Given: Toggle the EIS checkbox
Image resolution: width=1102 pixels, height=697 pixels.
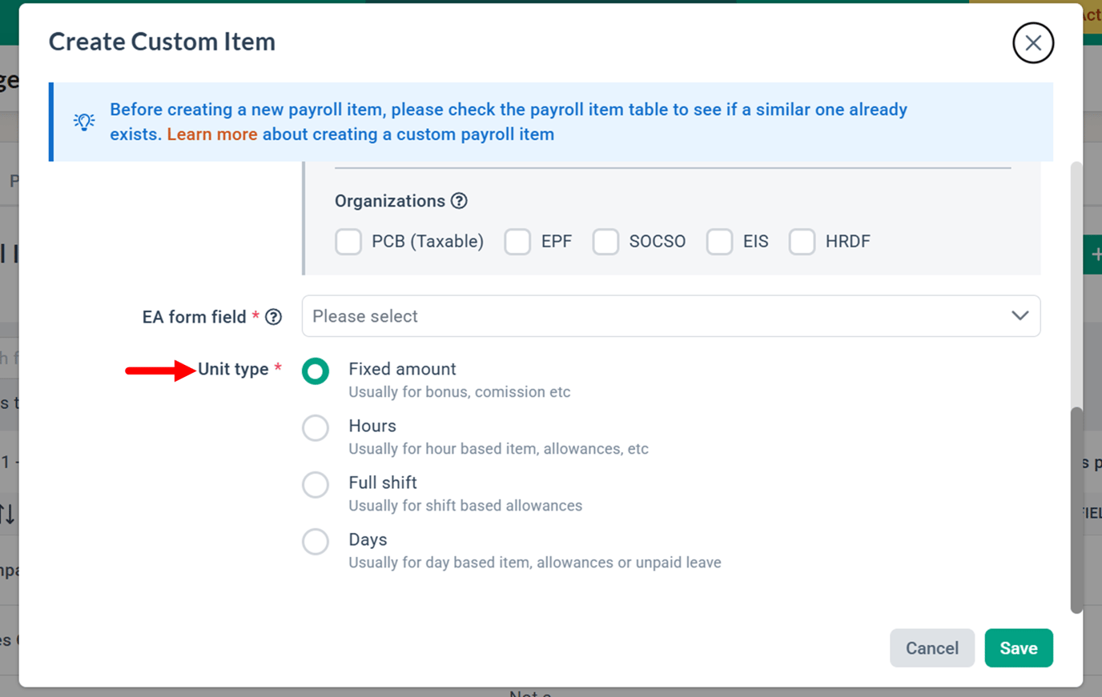Looking at the screenshot, I should [x=719, y=242].
